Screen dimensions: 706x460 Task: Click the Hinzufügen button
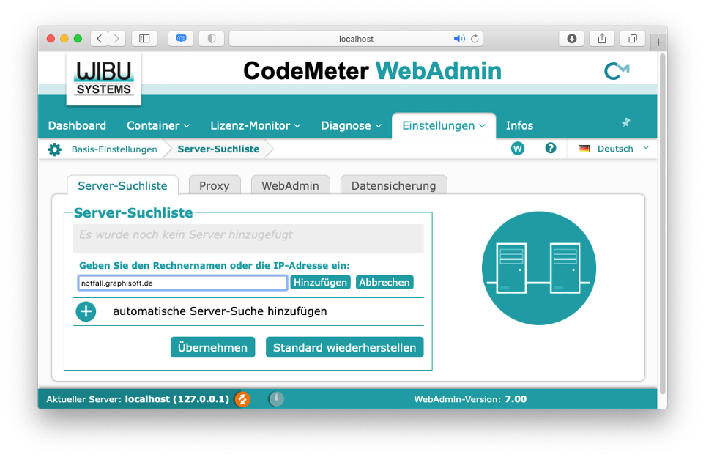(x=320, y=283)
